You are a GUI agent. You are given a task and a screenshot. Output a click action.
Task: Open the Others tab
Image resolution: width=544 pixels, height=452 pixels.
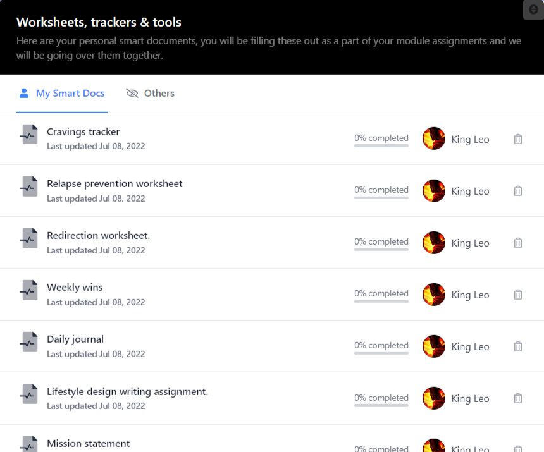tap(151, 94)
